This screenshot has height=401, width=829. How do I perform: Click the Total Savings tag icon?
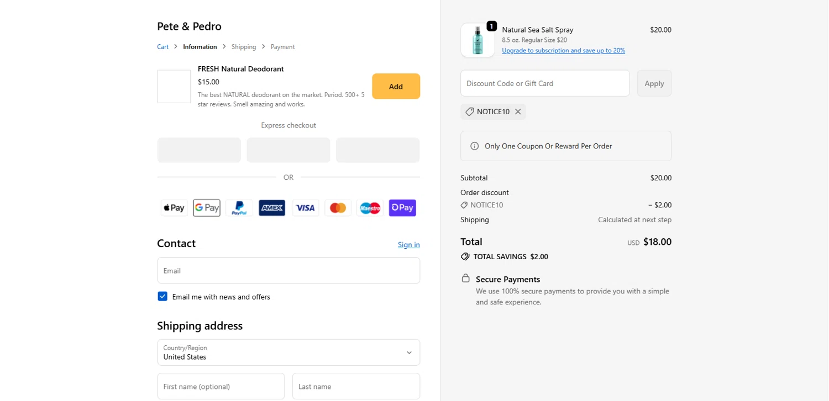coord(465,256)
